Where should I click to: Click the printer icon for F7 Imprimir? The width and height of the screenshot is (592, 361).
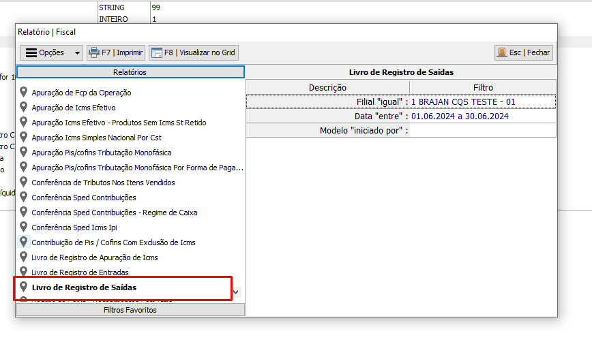coord(95,52)
